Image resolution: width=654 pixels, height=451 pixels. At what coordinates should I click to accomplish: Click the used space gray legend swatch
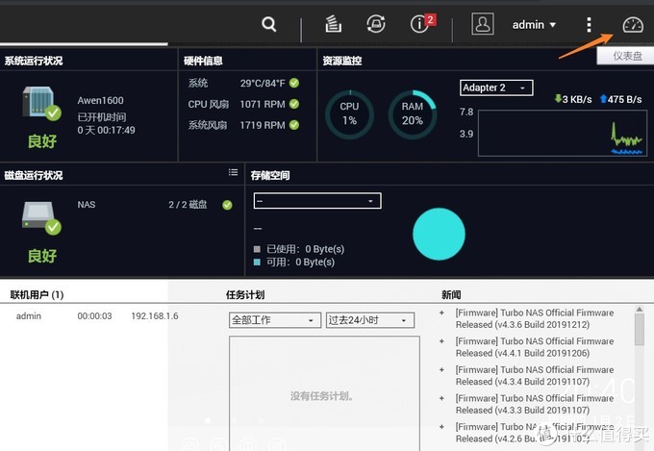click(x=257, y=249)
